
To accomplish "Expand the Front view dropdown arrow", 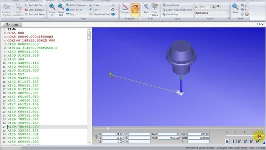I will pos(101,5).
